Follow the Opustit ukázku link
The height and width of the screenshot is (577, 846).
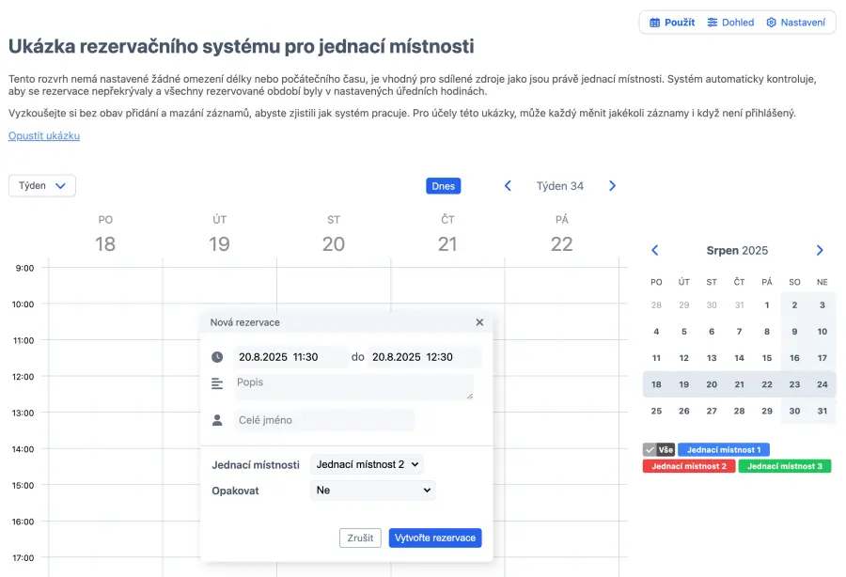44,135
